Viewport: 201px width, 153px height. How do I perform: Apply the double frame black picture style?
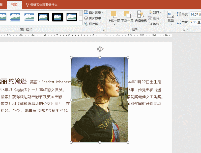coord(43,17)
